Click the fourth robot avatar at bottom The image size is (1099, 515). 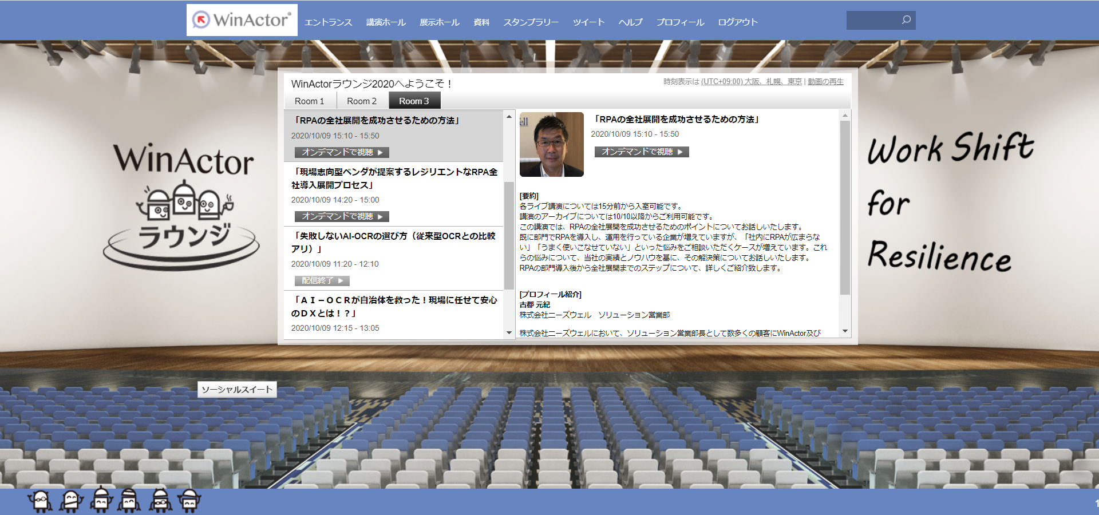point(129,500)
